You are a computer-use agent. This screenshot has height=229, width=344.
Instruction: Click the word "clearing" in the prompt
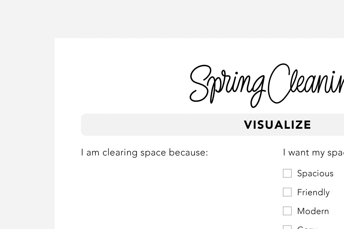pos(120,153)
